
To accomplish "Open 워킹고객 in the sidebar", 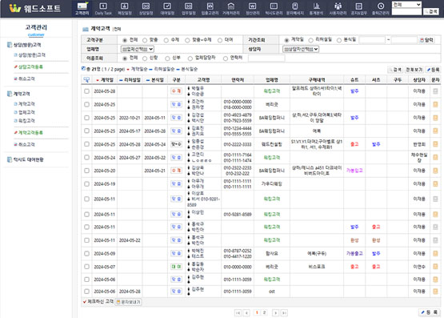I will (x=26, y=121).
